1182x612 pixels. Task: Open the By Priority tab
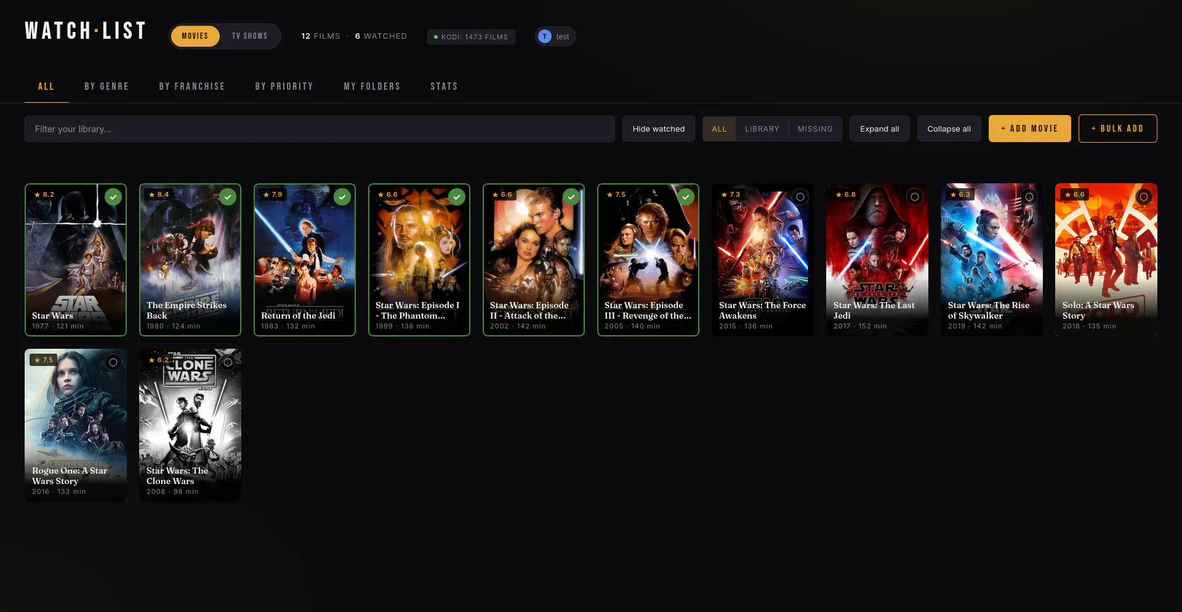284,87
